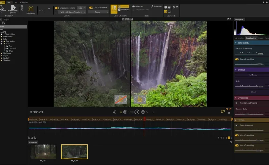Click the Stabilization tool icon

pos(31,9)
